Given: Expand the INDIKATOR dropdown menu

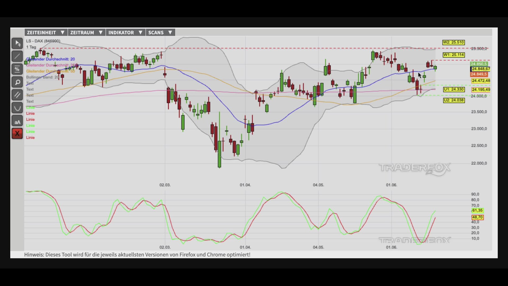Looking at the screenshot, I should (126, 33).
